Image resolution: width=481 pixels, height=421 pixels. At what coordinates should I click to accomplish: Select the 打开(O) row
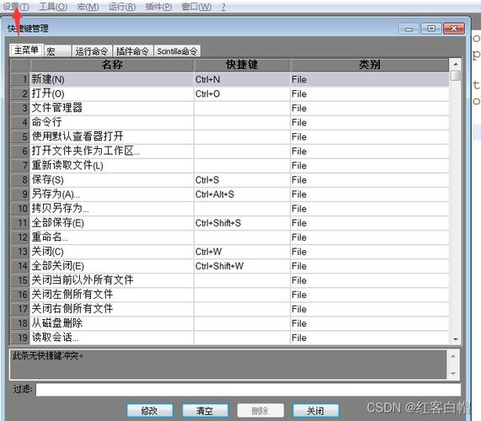pyautogui.click(x=230, y=94)
